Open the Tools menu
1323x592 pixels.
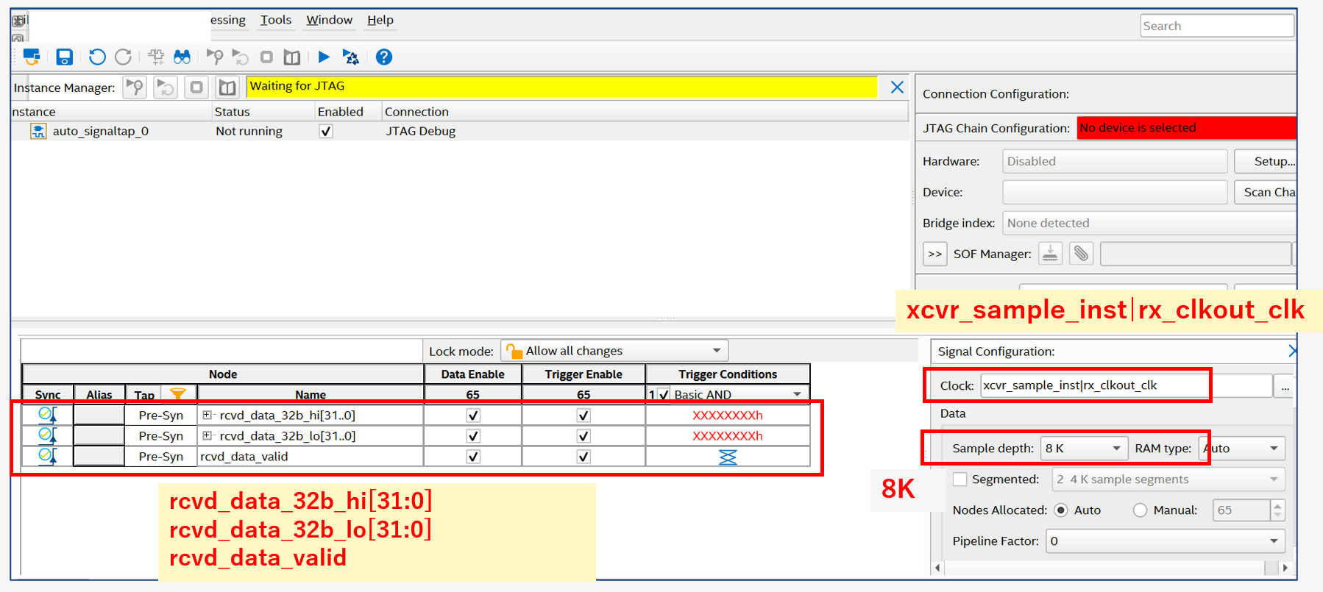coord(275,20)
